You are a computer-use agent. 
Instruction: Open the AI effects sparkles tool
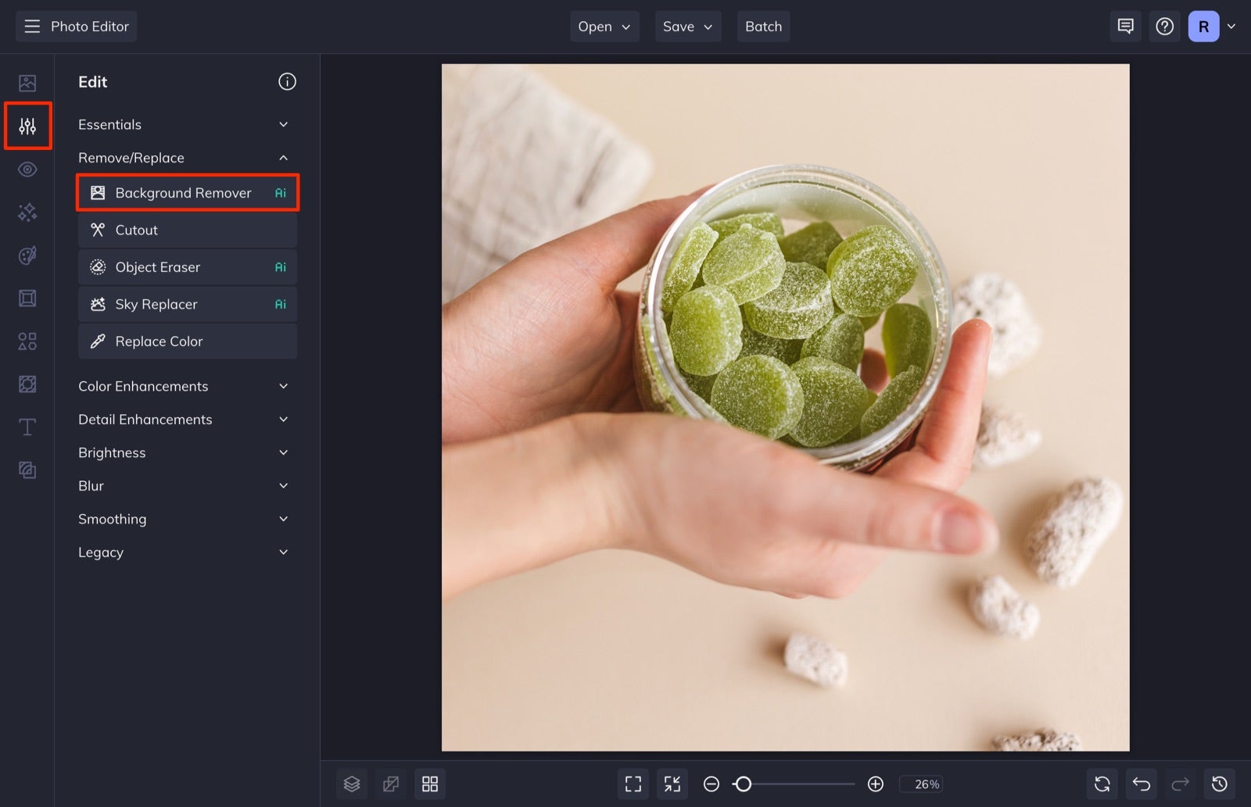pos(27,212)
